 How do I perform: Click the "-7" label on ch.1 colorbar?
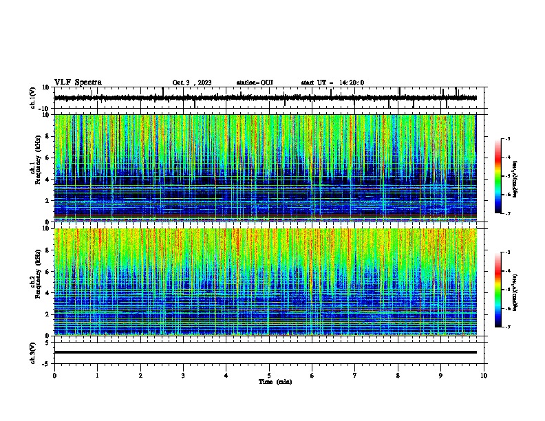point(508,213)
